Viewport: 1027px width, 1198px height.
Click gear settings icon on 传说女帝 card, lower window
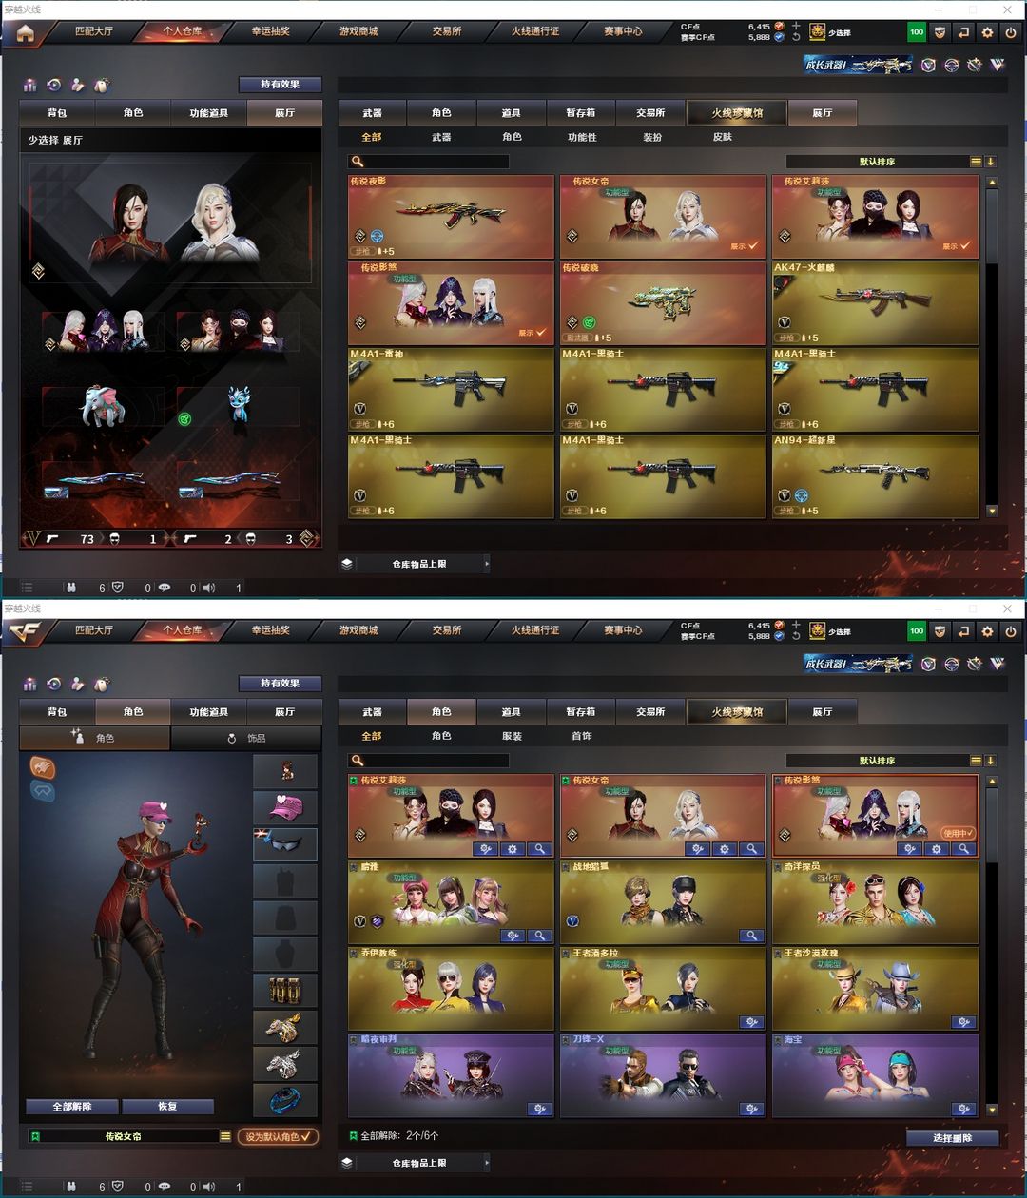tap(725, 849)
